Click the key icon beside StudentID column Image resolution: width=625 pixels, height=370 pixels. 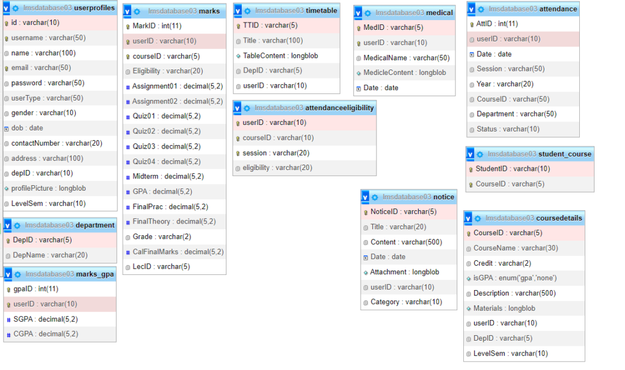click(x=471, y=169)
